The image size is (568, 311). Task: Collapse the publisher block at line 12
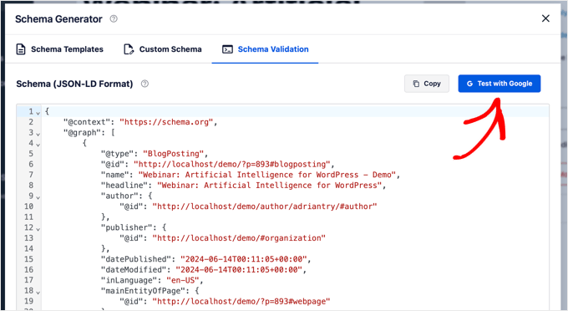click(38, 229)
